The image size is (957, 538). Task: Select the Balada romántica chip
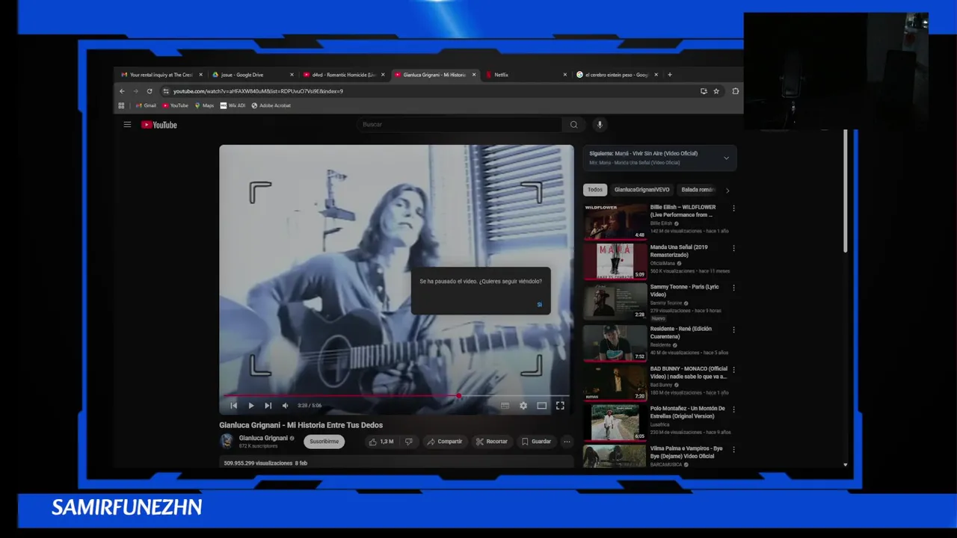tap(698, 190)
